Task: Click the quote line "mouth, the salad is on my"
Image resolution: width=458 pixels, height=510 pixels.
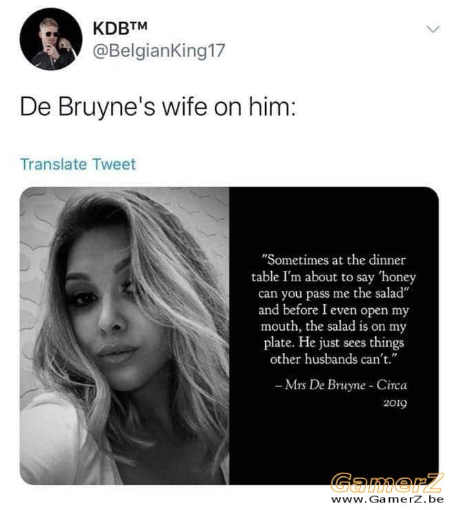Action: coord(333,326)
